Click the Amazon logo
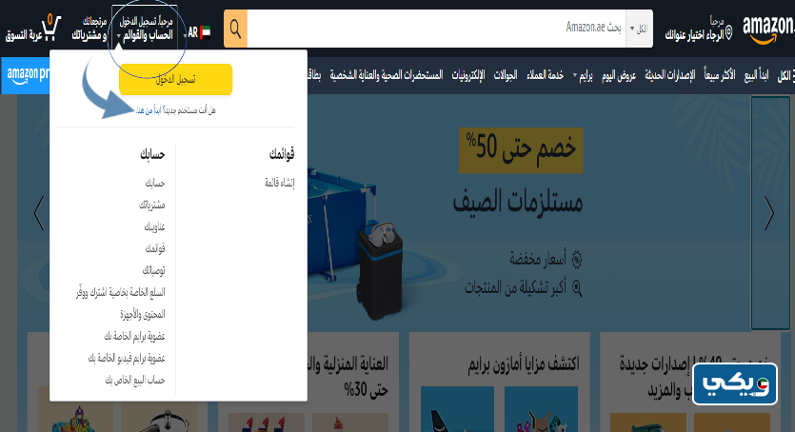 (x=767, y=29)
